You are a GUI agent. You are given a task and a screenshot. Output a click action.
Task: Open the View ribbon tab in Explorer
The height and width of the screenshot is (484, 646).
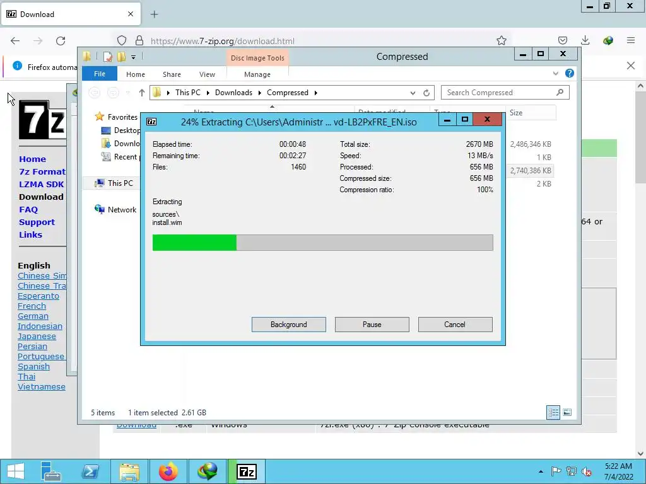coord(207,74)
